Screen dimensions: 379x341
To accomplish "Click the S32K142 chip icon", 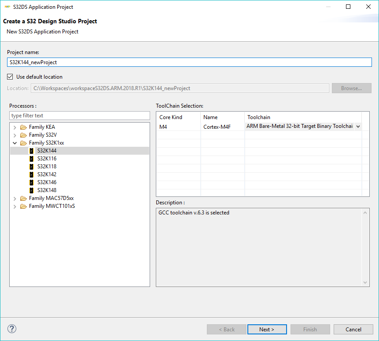I will point(31,174).
